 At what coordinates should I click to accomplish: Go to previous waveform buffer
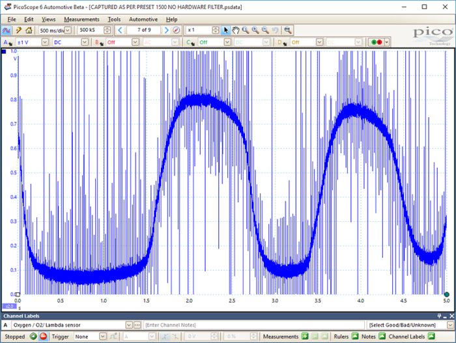120,30
